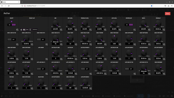Click the Mix knob

coord(55,24)
